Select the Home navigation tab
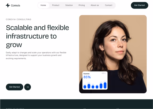 [x=43, y=5]
